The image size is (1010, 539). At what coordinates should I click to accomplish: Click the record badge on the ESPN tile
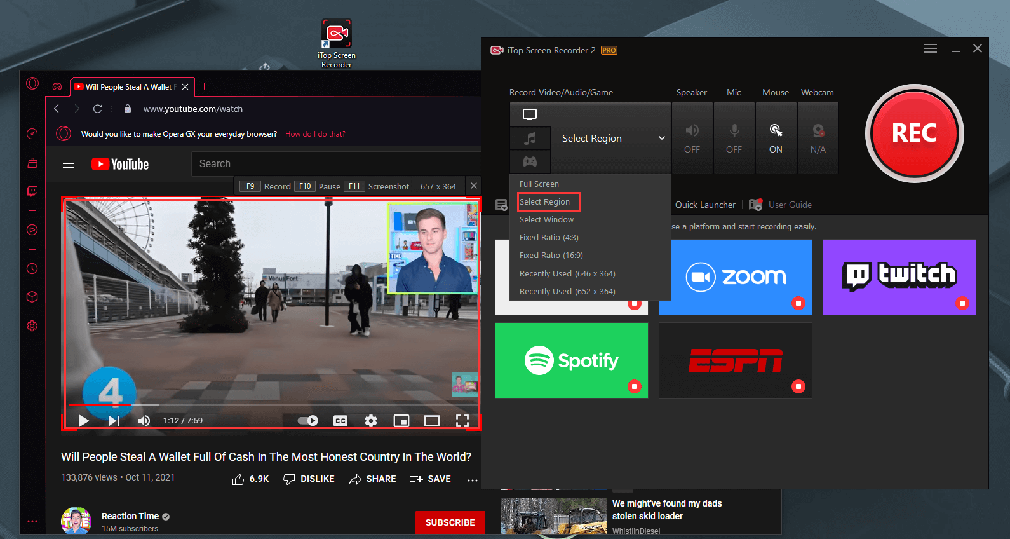tap(798, 386)
